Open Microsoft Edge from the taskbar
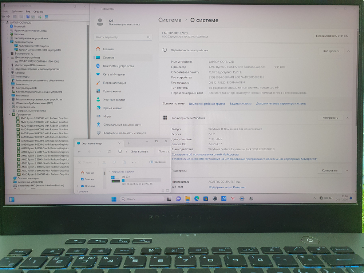364x273 pixels. coord(197,198)
